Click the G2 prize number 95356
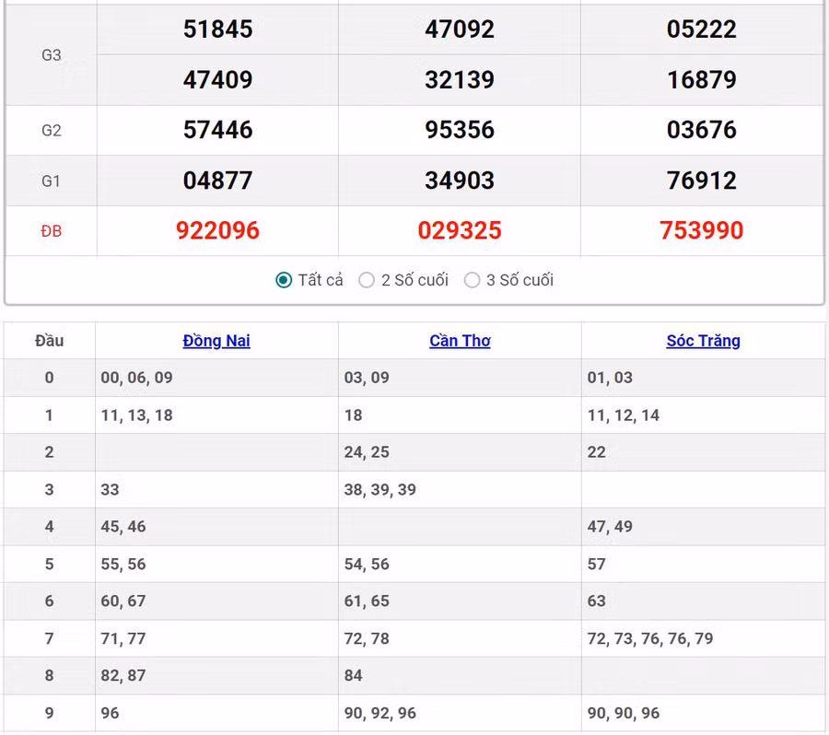Image resolution: width=829 pixels, height=735 pixels. (460, 130)
